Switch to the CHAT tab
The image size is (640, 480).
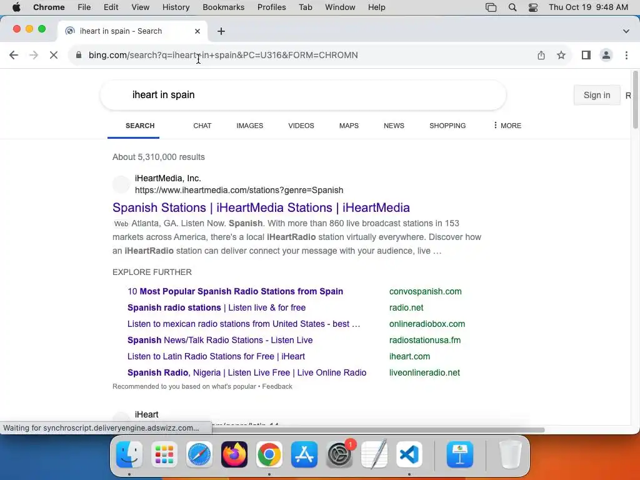(202, 126)
